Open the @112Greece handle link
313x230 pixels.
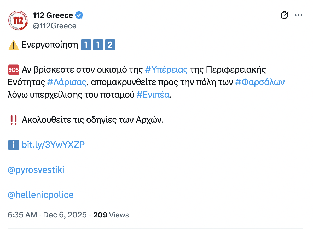point(54,26)
